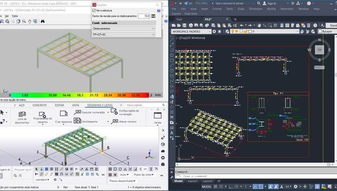Click the Autodesk App Store cart icon
The image size is (337, 191).
[293, 3]
